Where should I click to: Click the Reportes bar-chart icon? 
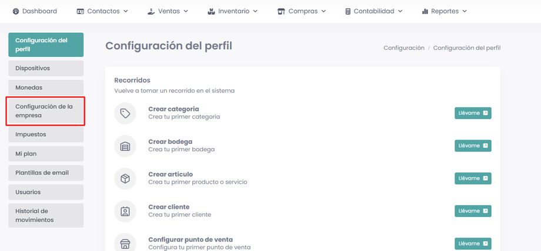click(x=425, y=11)
